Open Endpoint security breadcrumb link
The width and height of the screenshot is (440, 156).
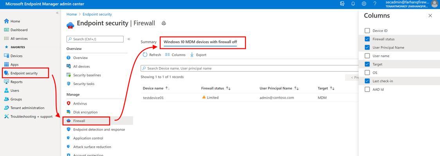point(97,14)
